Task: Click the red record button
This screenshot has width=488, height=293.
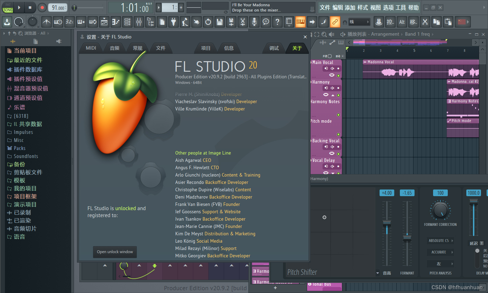Action: click(x=42, y=7)
